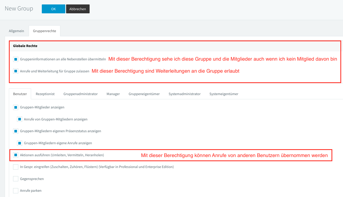Viewport: 343px width, 197px height.
Task: Toggle Anrufe und Weiterleitung für Gruppe zulassen
Action: 16,71
